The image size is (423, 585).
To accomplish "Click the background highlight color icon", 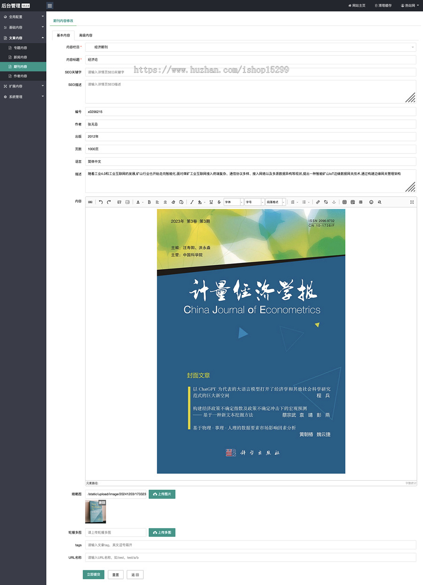I will 199,202.
